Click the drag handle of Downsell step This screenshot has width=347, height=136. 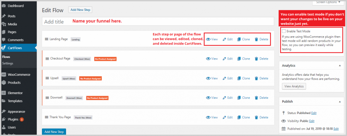coord(47,97)
